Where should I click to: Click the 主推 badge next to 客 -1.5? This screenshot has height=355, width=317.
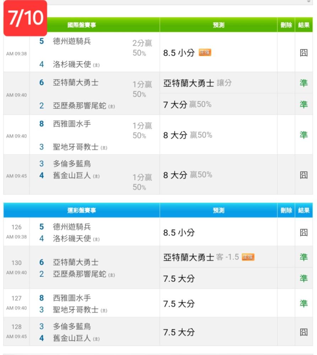click(x=248, y=257)
